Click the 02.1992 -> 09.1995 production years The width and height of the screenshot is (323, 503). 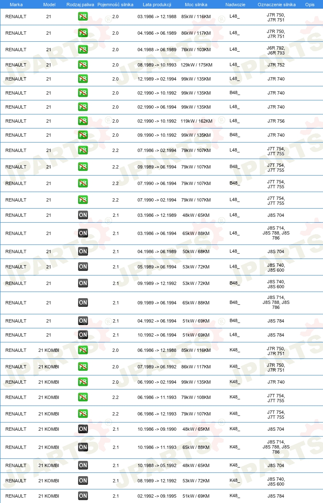click(x=157, y=496)
